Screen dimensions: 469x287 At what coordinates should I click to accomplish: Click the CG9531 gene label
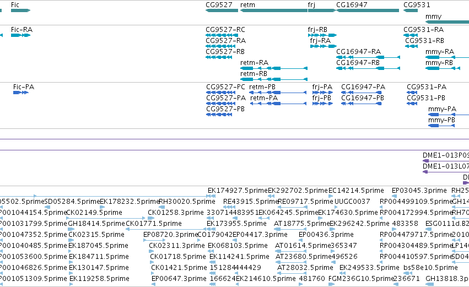tap(417, 5)
